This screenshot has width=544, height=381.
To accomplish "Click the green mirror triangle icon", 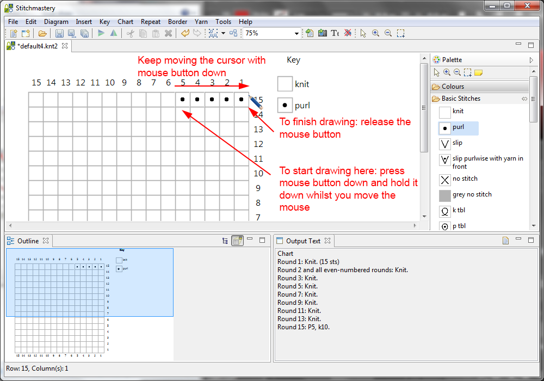I will (114, 33).
